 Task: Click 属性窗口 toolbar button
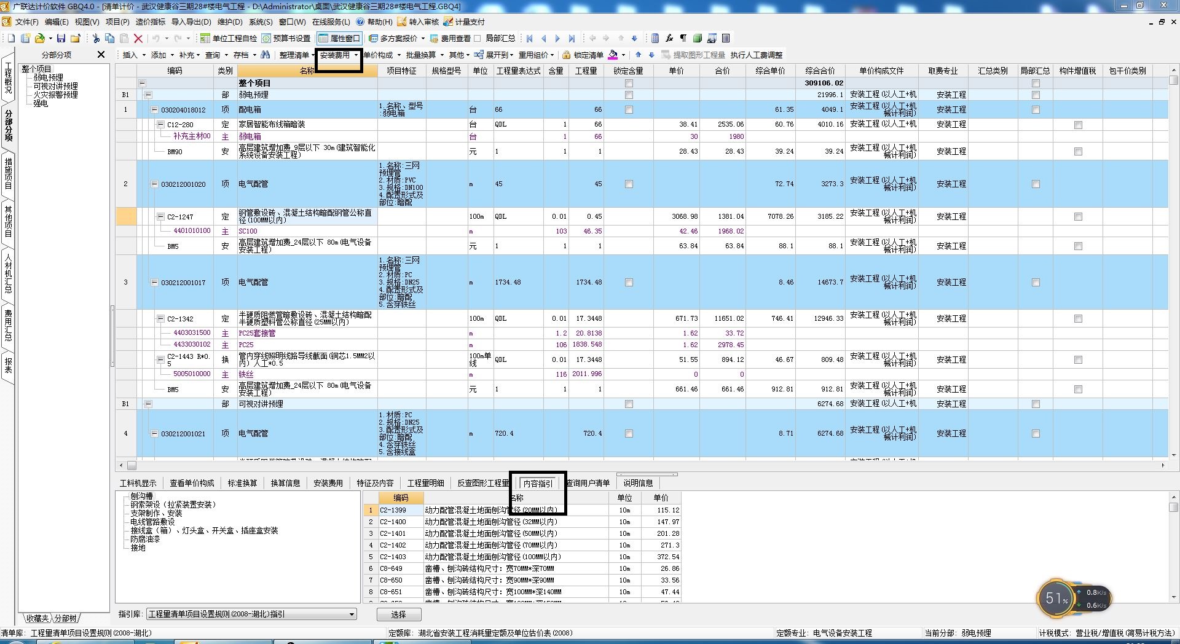[339, 38]
